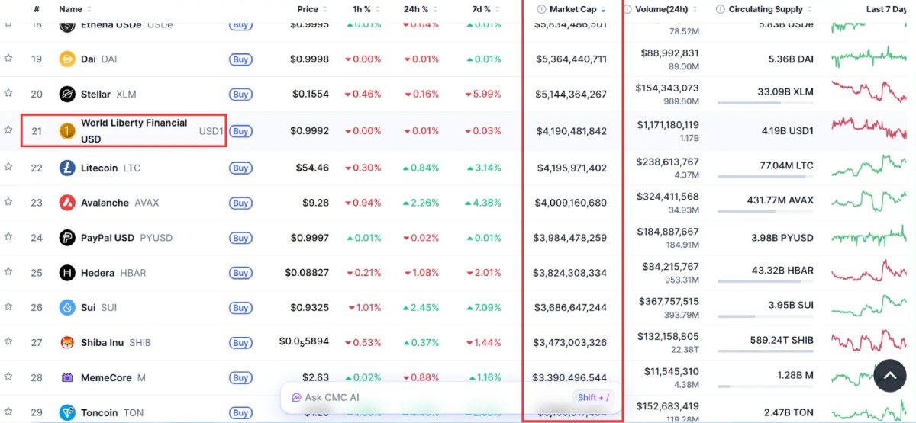Click the Market Cap info icon
Screen dimensions: 916x423
pos(541,9)
